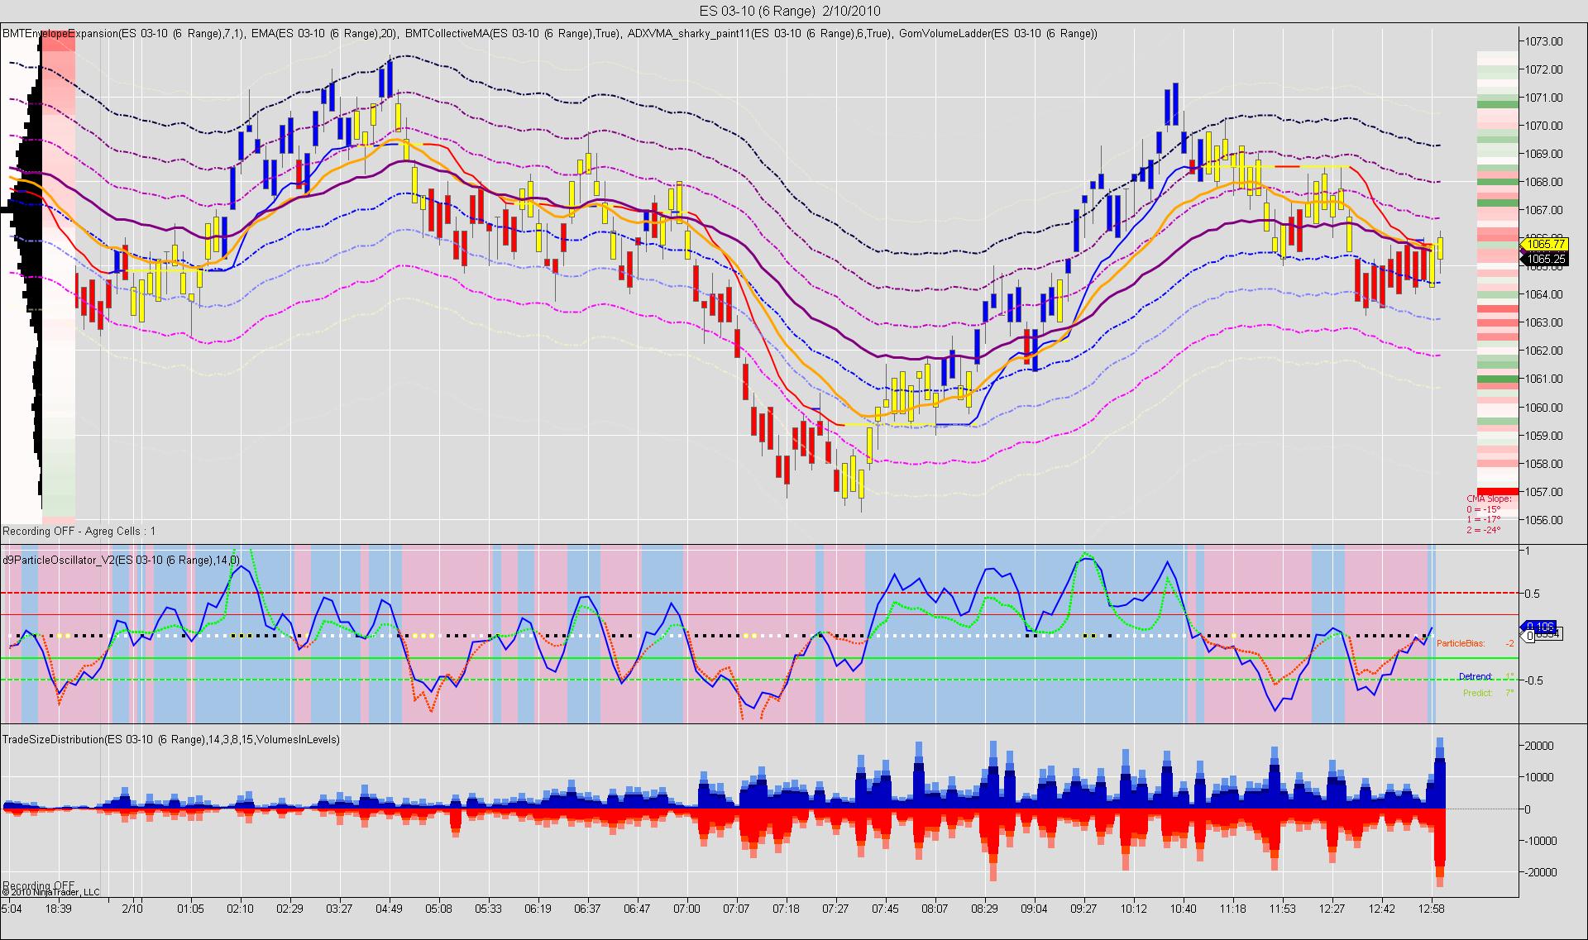Click the 12:27 time axis label

(x=1332, y=908)
